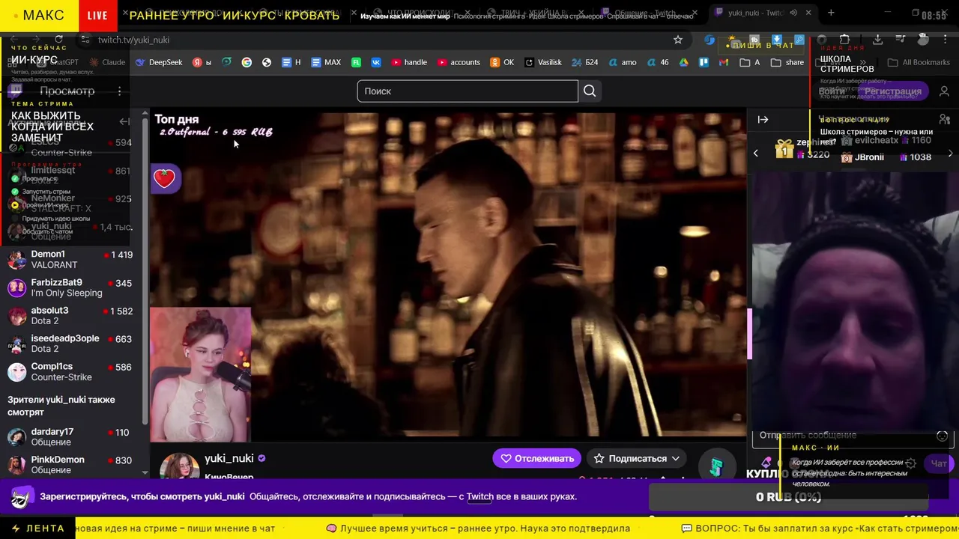Image resolution: width=959 pixels, height=539 pixels.
Task: Click the browser address bar URL
Action: pyautogui.click(x=133, y=40)
